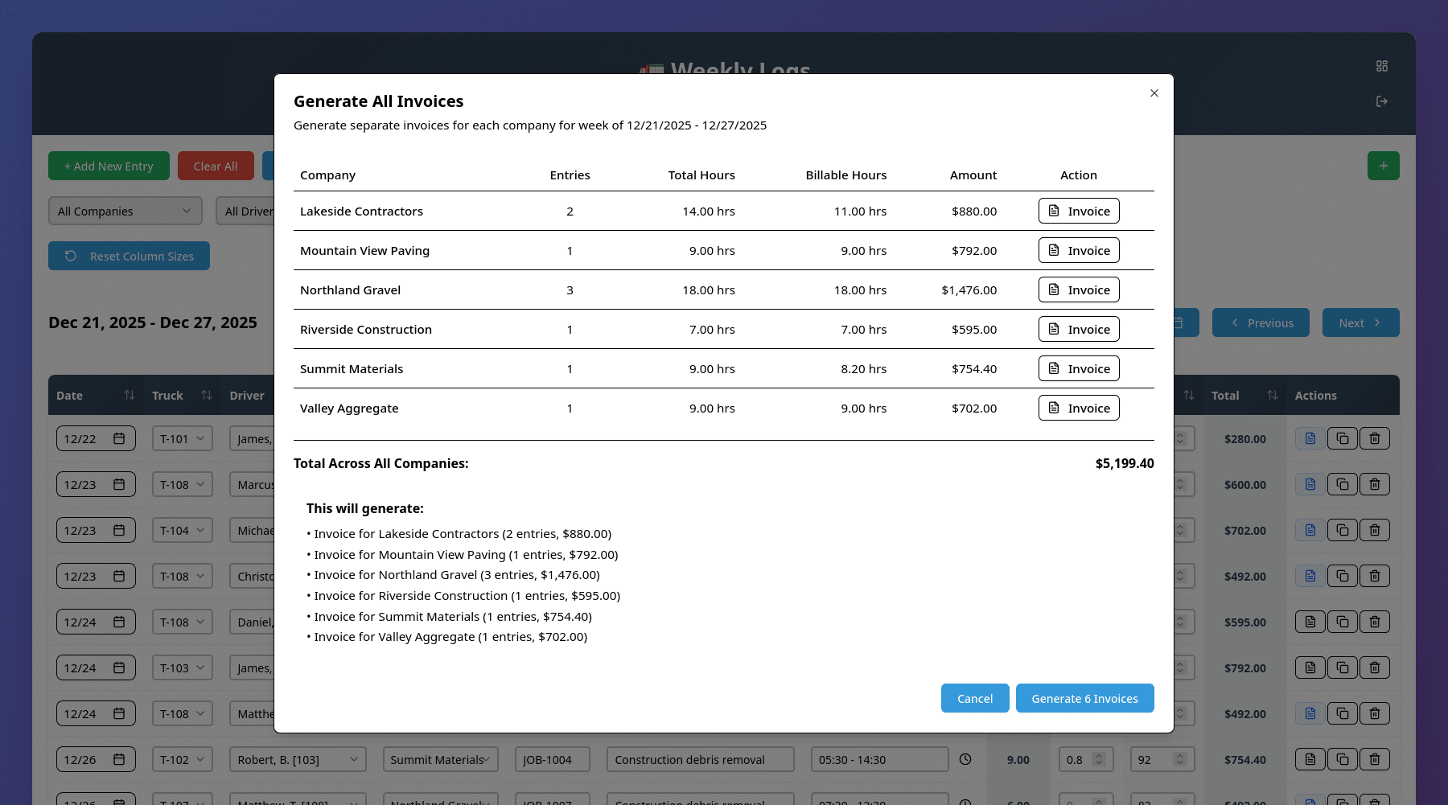Sort the Total column using arrows icon
Screen dimensions: 1448x805
click(x=1272, y=395)
